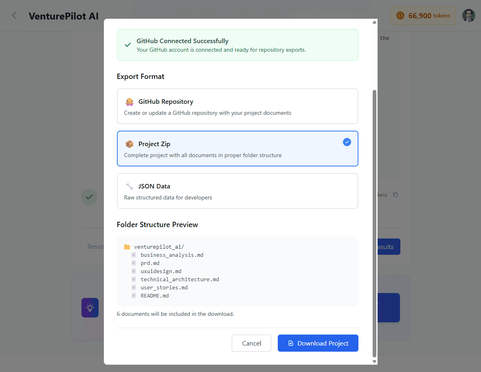This screenshot has width=481, height=372.
Task: Click the dialog scrollbar down arrow
Action: click(374, 361)
